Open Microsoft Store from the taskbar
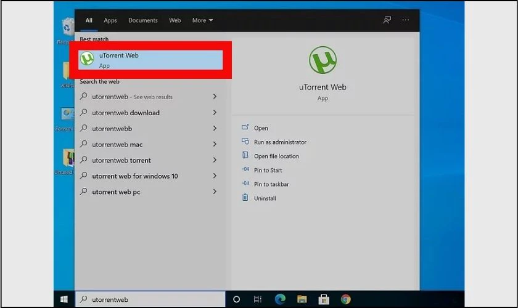 pos(324,299)
